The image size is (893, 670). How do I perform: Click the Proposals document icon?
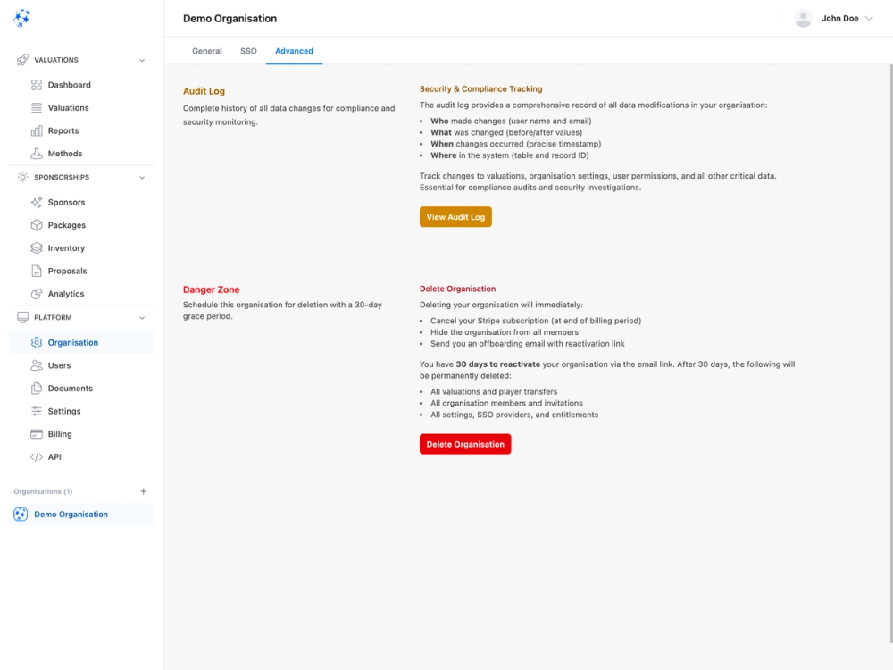(x=37, y=271)
